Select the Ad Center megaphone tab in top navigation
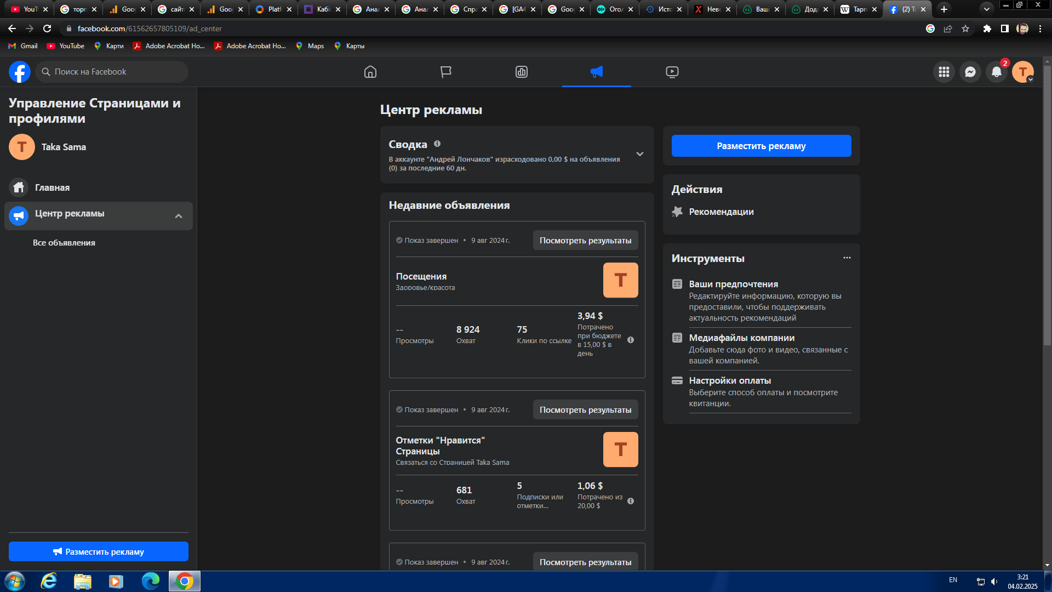 coord(597,72)
